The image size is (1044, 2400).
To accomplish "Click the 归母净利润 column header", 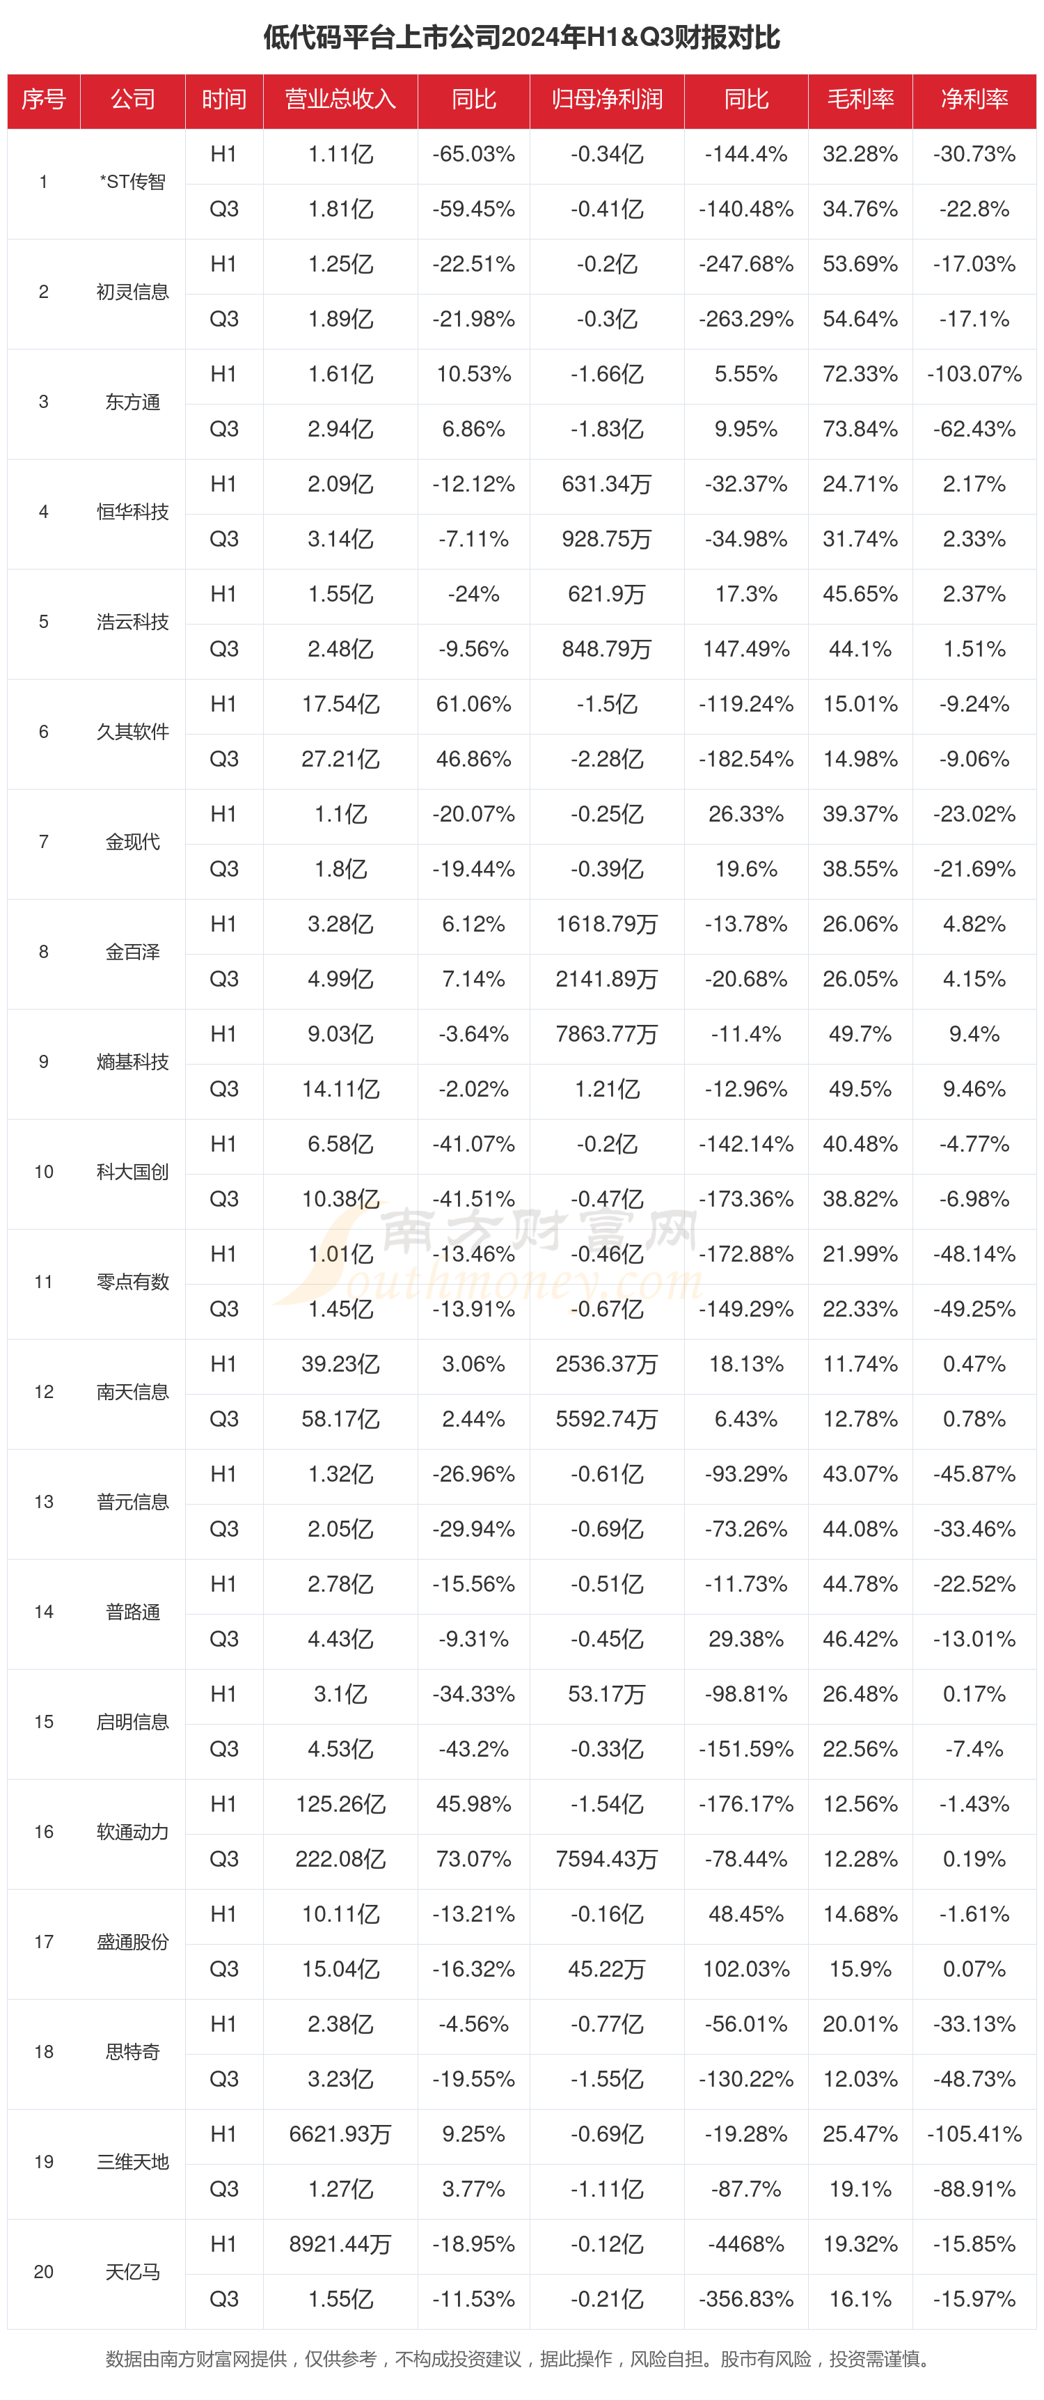I will click(606, 100).
